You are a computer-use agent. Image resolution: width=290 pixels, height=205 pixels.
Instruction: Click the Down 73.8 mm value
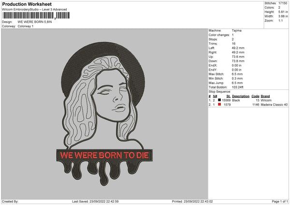coord(238,61)
